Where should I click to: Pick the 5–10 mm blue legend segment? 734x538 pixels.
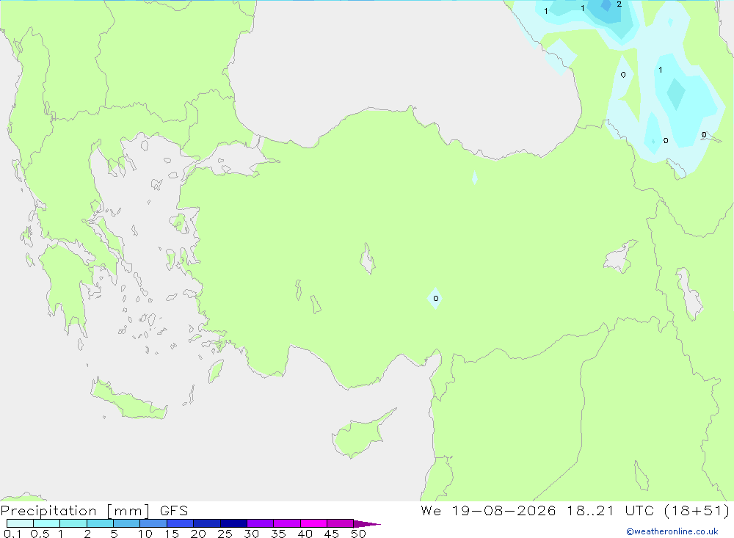click(x=127, y=523)
